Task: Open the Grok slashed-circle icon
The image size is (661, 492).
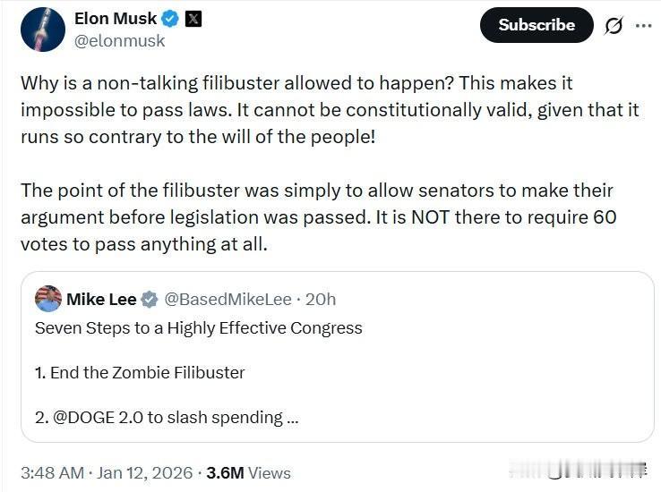Action: (614, 26)
